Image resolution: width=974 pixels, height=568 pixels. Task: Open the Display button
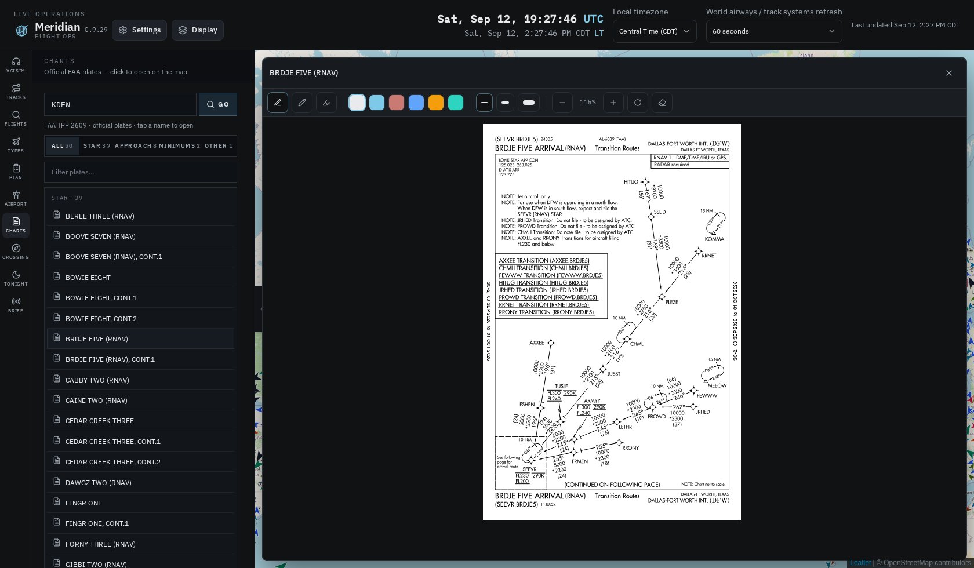click(x=198, y=30)
